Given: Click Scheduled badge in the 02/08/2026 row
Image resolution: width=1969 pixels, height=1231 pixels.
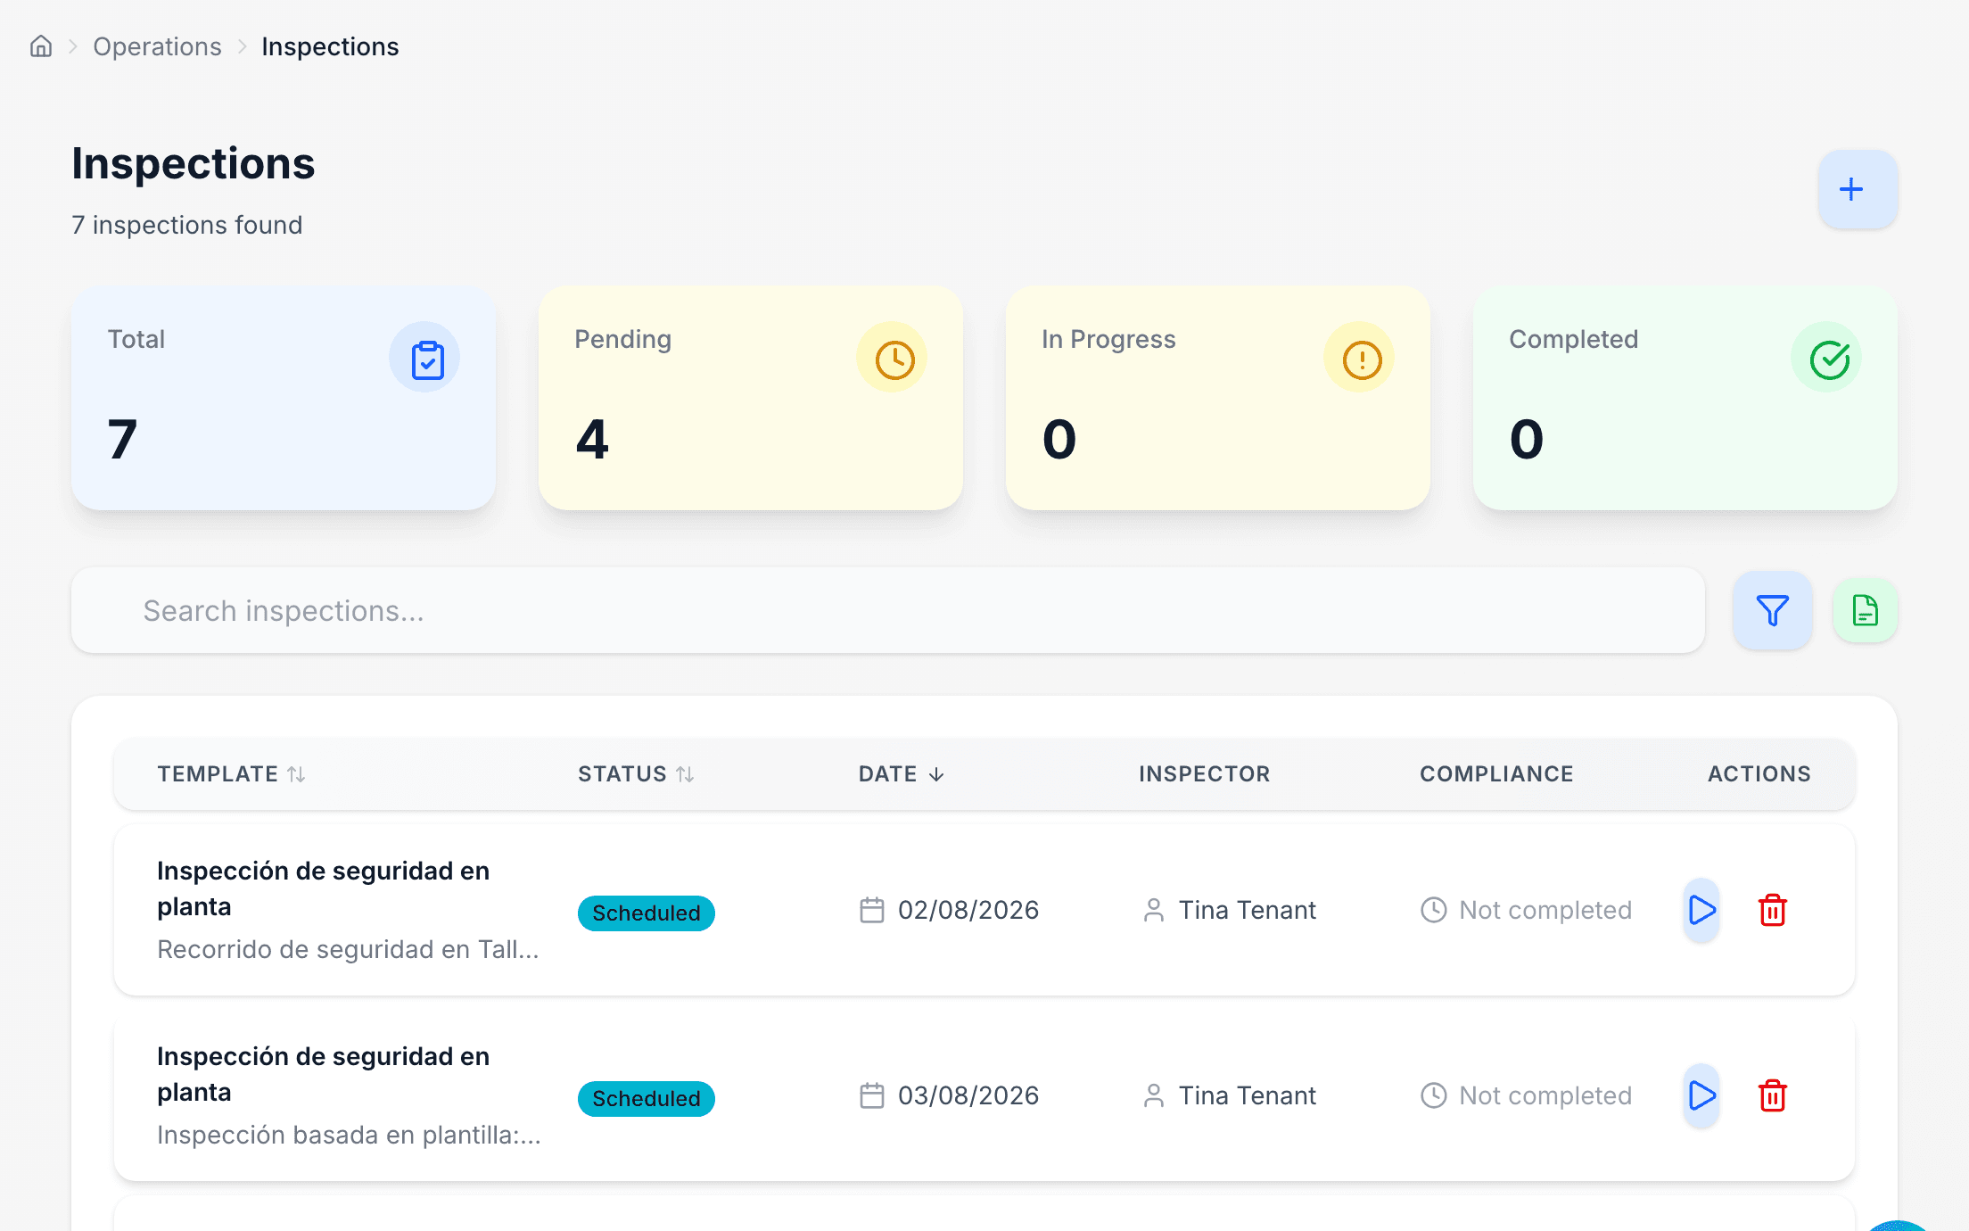Looking at the screenshot, I should (x=647, y=913).
